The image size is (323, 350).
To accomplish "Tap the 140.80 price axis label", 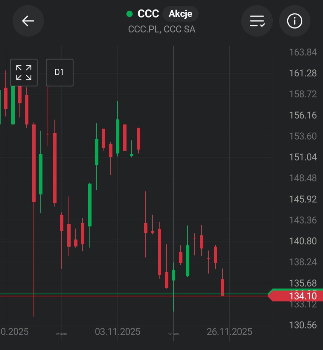I will point(303,241).
